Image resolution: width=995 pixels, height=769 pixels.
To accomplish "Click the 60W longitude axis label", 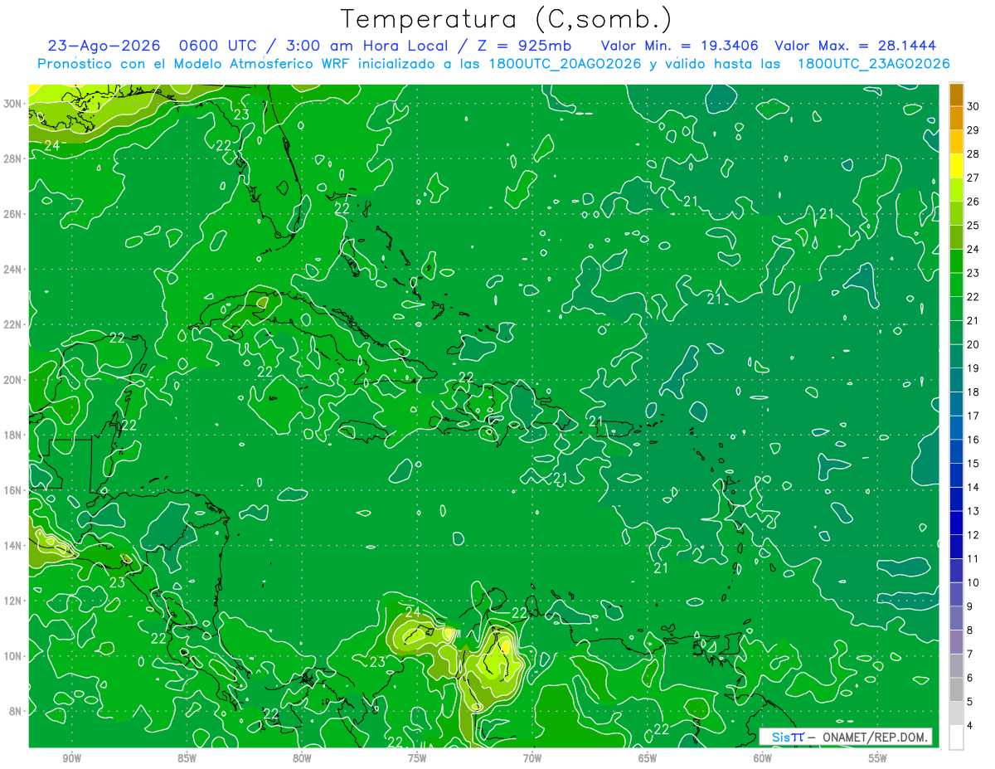I will tap(763, 758).
